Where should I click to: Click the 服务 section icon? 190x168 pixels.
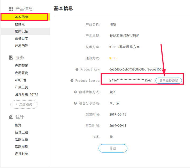tap(11, 58)
